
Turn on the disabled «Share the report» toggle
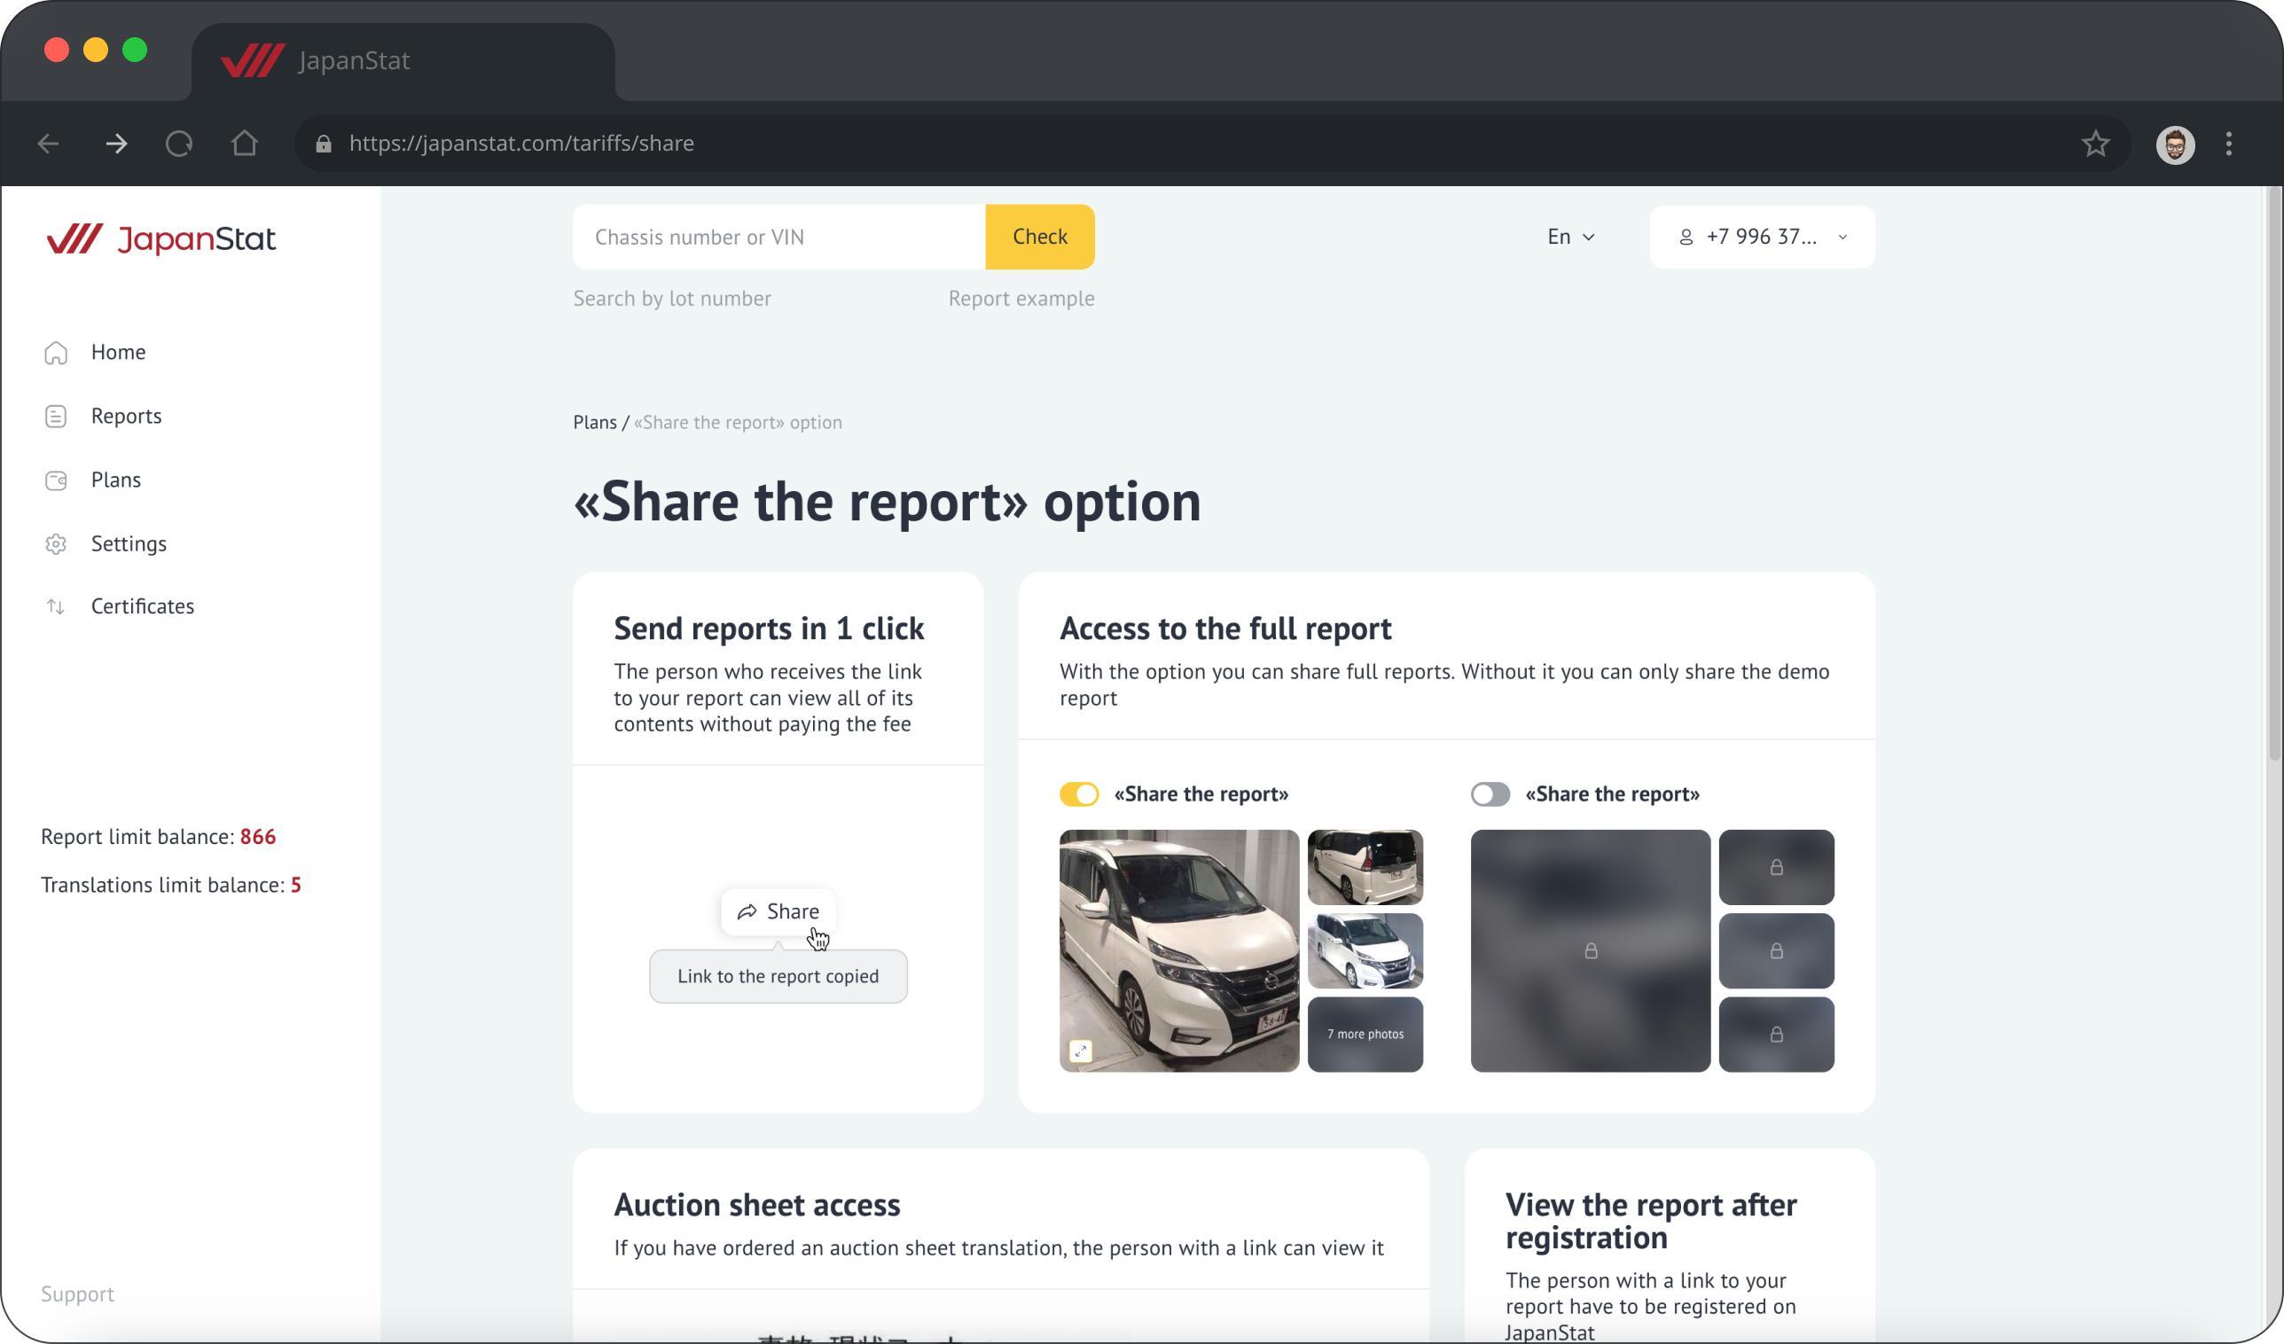click(x=1490, y=793)
